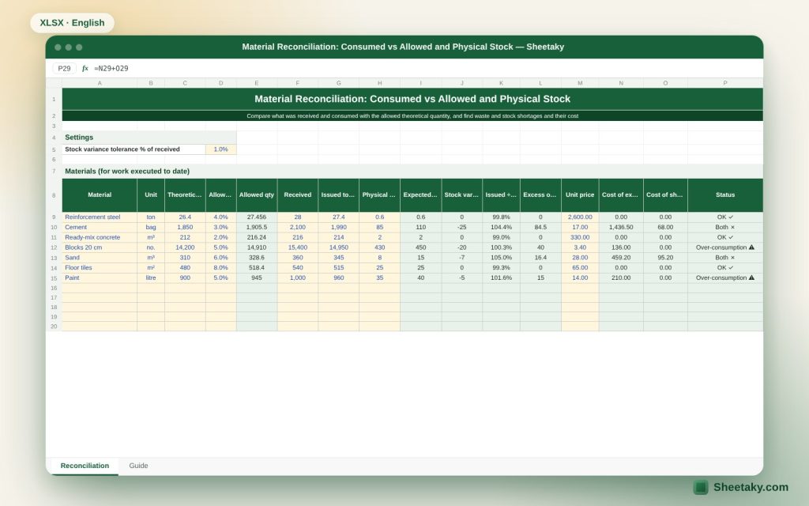Select the Status header cell
The image size is (809, 506).
pyautogui.click(x=725, y=195)
